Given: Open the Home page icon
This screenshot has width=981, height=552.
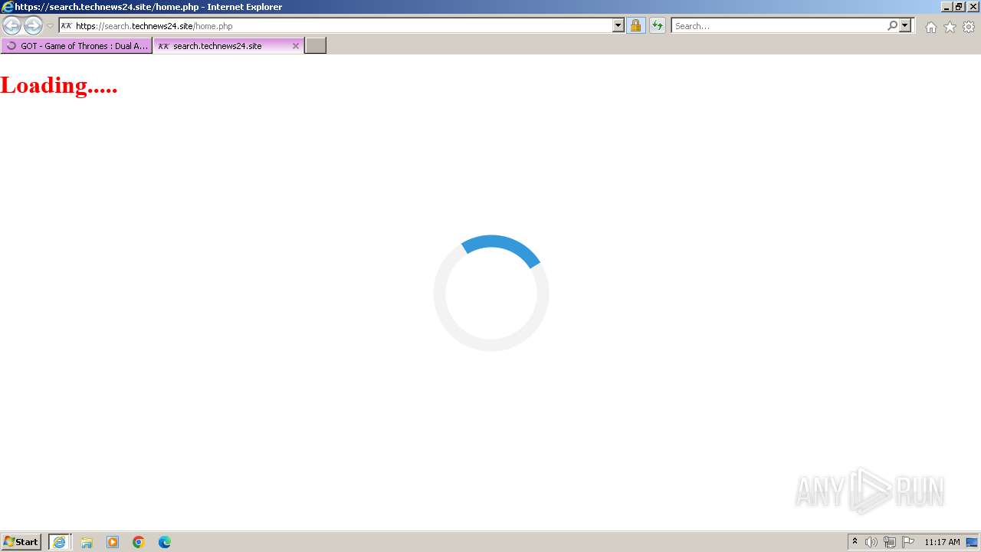Looking at the screenshot, I should click(x=930, y=27).
